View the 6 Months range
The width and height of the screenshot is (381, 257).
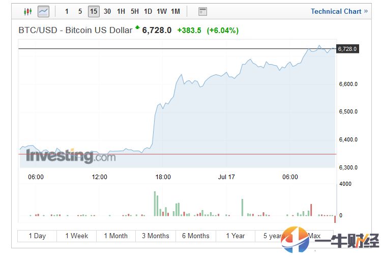[196, 236]
